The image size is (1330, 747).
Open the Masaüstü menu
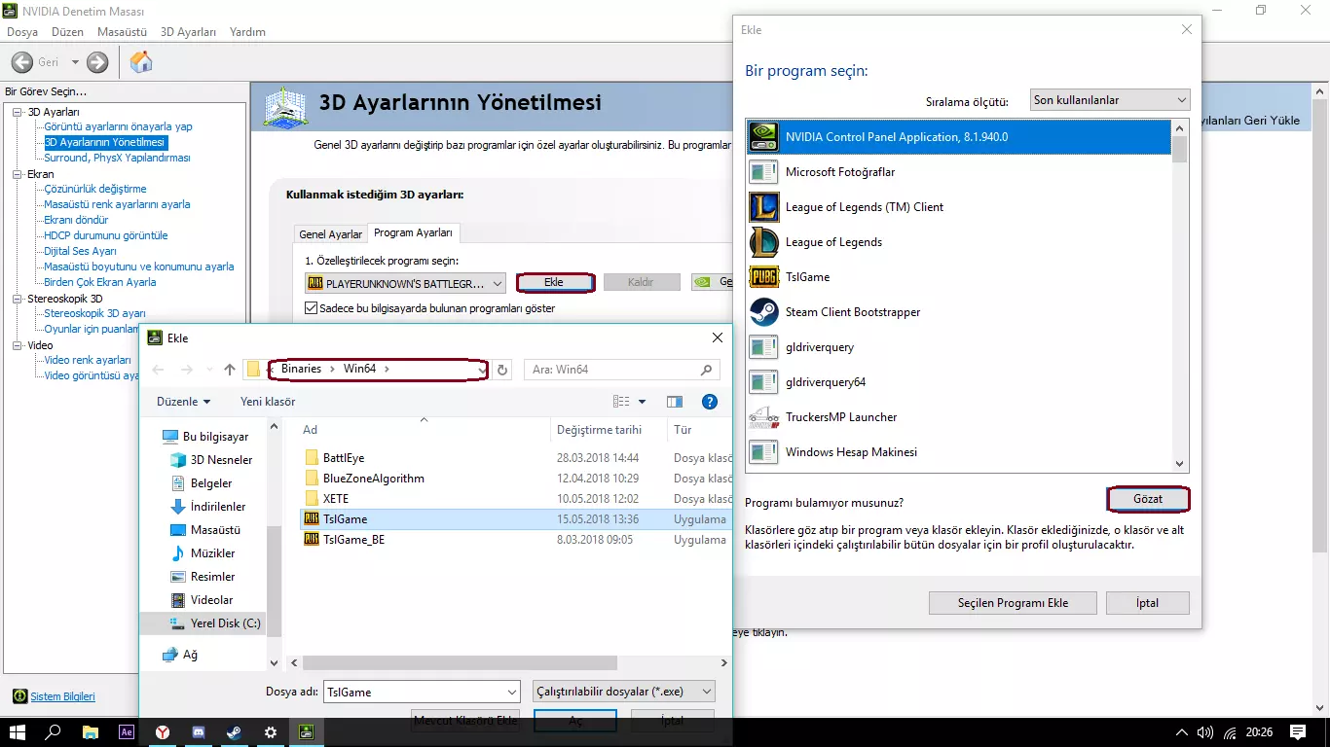pyautogui.click(x=122, y=32)
